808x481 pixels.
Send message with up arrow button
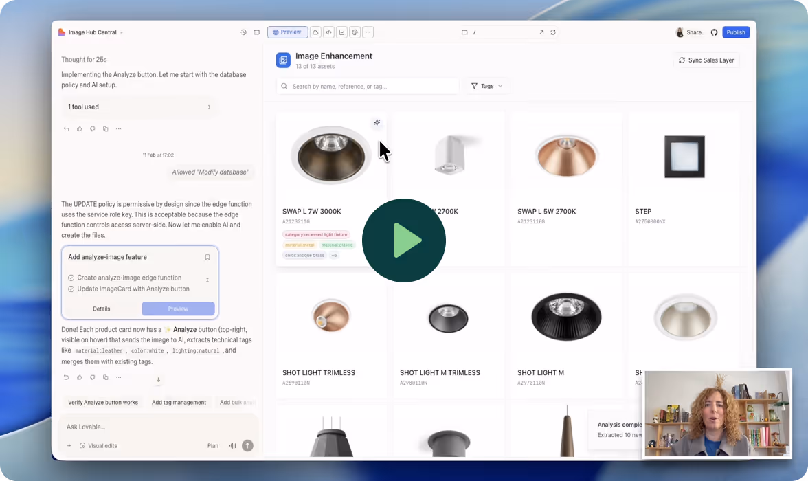click(x=248, y=446)
